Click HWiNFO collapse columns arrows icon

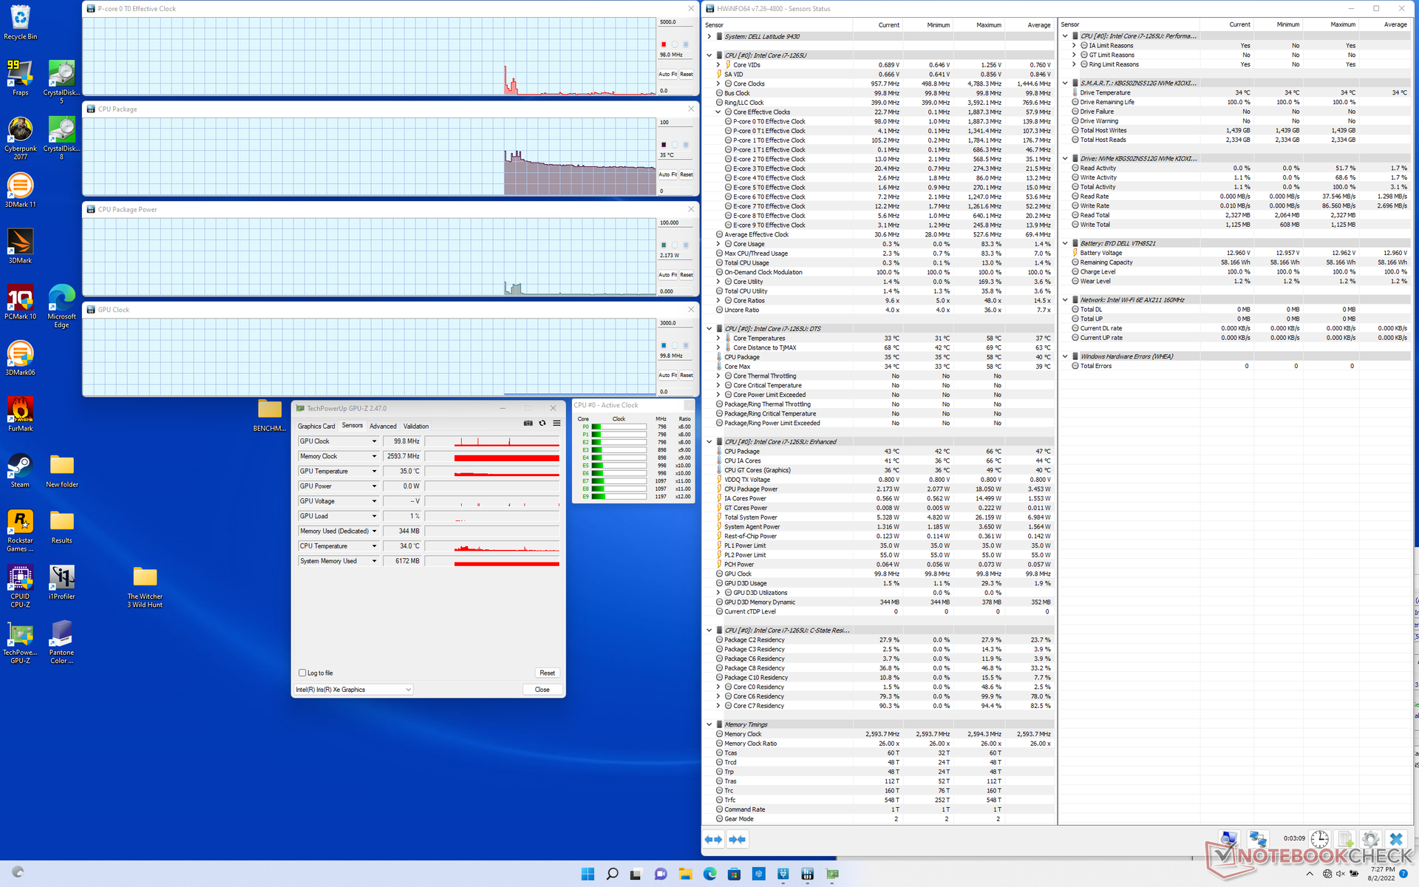point(737,839)
